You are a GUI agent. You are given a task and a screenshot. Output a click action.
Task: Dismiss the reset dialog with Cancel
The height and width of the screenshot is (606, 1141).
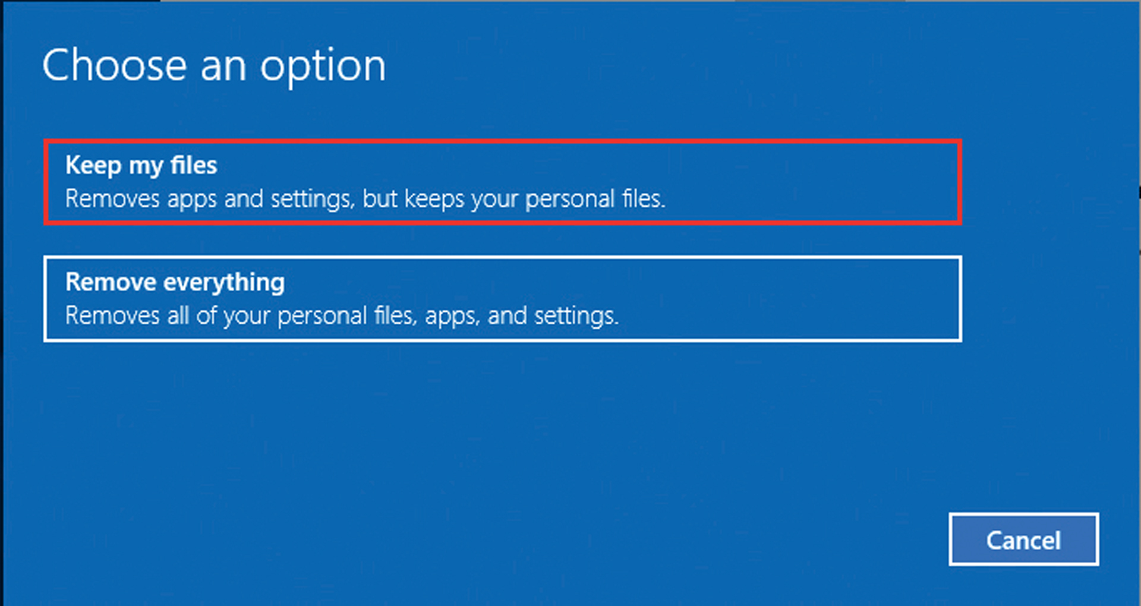pyautogui.click(x=1023, y=539)
